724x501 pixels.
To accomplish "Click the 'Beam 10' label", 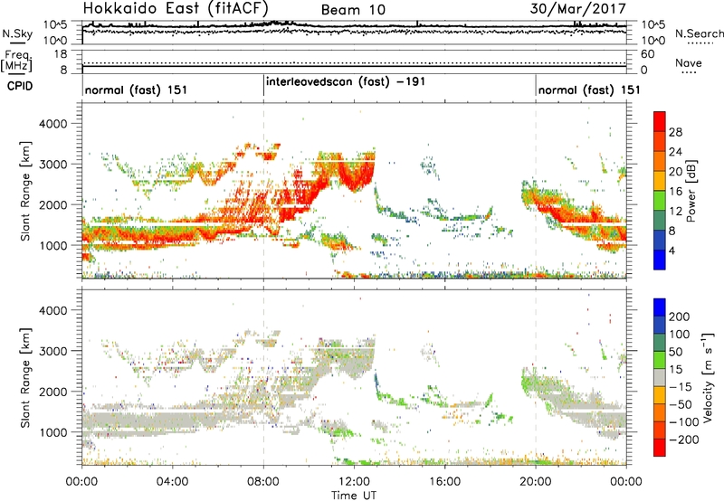I will pos(353,10).
